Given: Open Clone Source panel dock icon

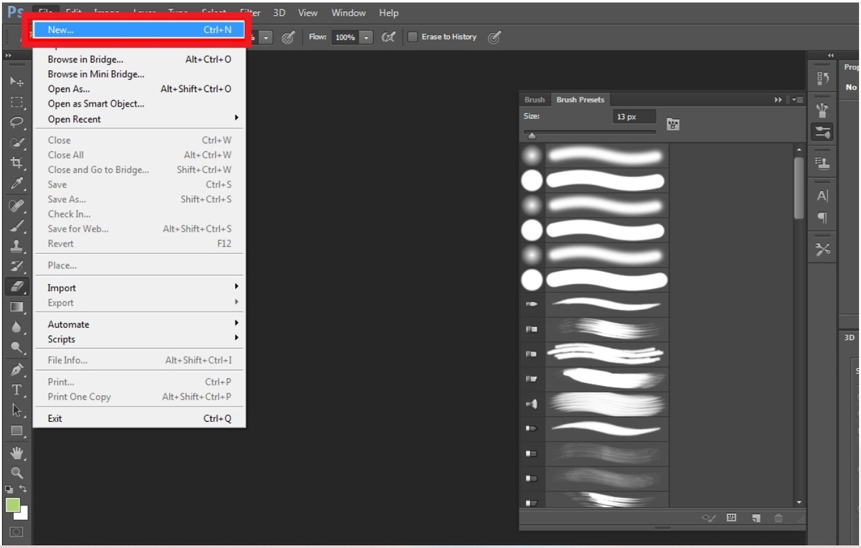Looking at the screenshot, I should [x=822, y=164].
